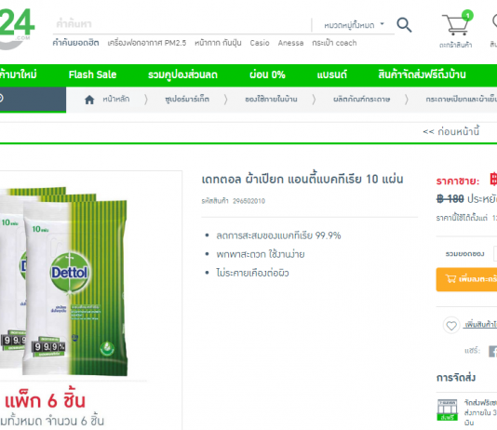The height and width of the screenshot is (430, 497).
Task: Open the แบรนด์ brands menu
Action: [x=332, y=74]
